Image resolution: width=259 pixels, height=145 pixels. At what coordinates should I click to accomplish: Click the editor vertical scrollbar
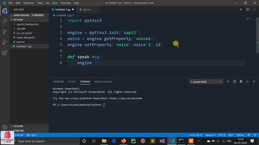click(x=258, y=35)
